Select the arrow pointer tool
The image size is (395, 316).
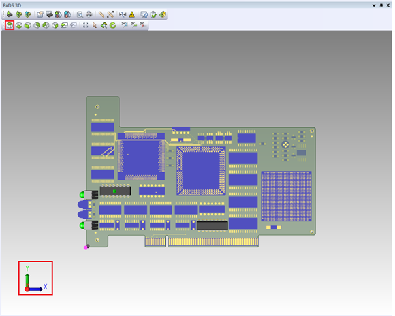95,25
